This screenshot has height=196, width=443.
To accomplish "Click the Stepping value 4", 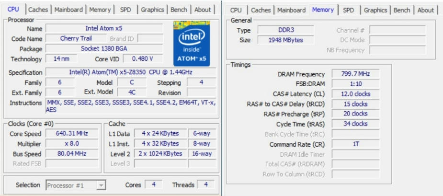I will click(x=202, y=82).
